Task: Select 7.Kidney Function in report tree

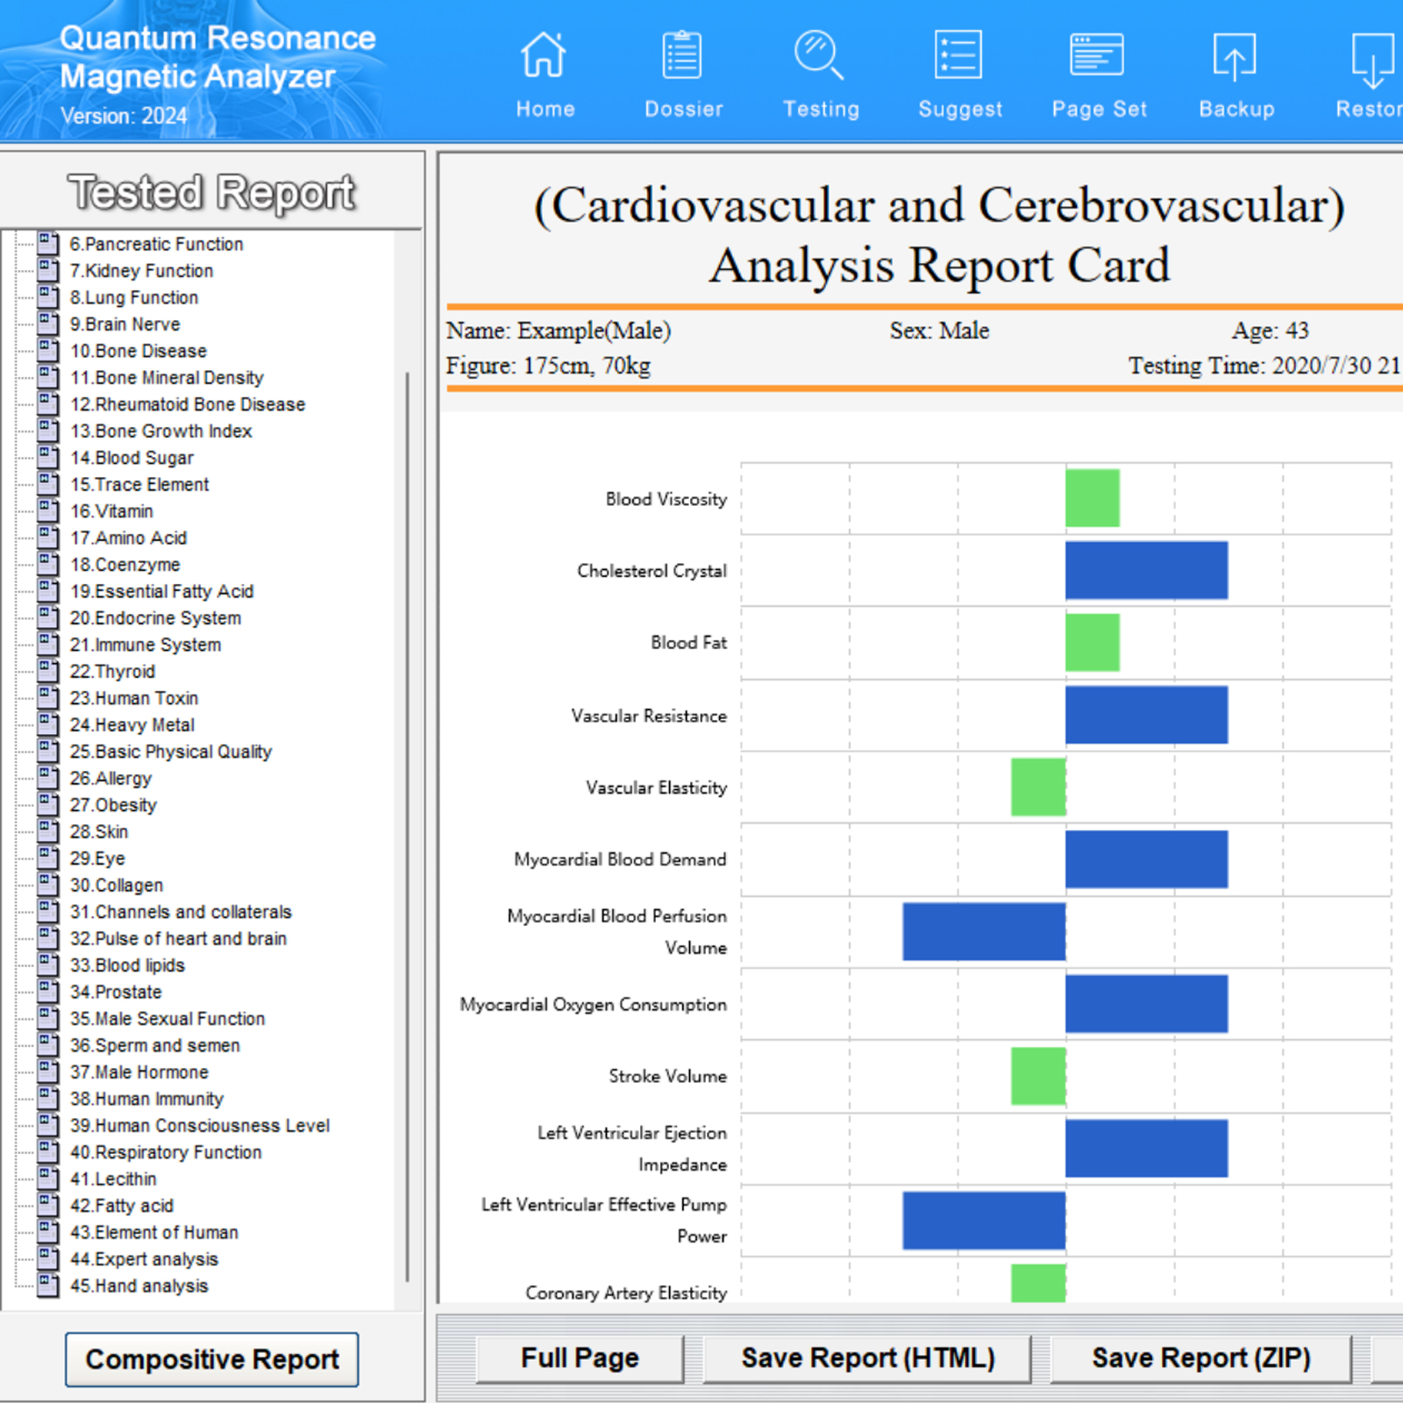Action: [141, 271]
